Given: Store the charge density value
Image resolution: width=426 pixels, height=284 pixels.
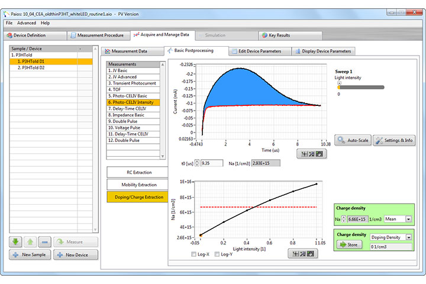Looking at the screenshot, I should tap(349, 244).
